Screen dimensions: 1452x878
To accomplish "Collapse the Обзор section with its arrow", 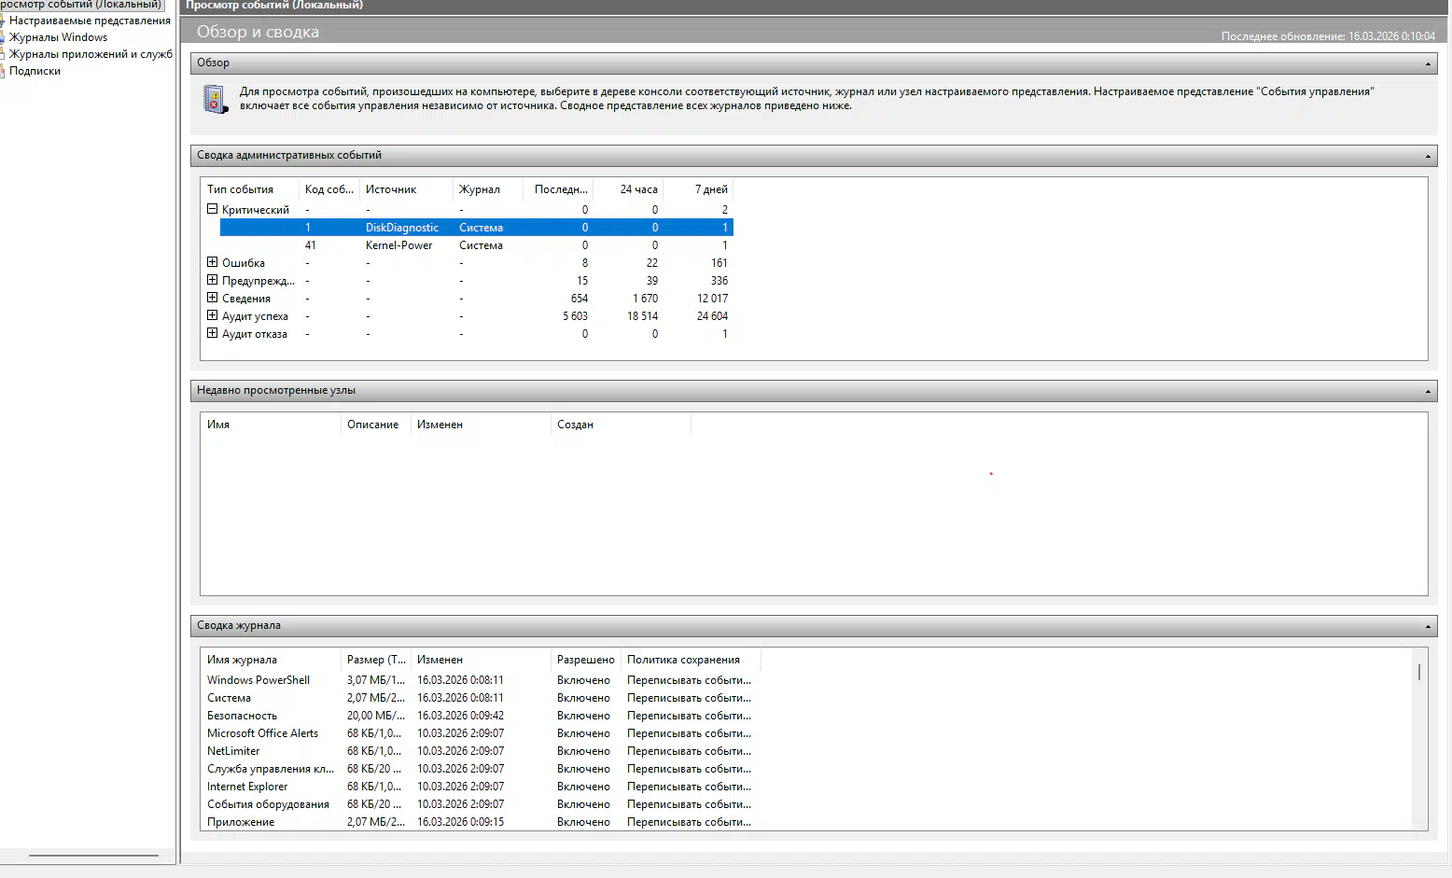I will click(x=1428, y=63).
